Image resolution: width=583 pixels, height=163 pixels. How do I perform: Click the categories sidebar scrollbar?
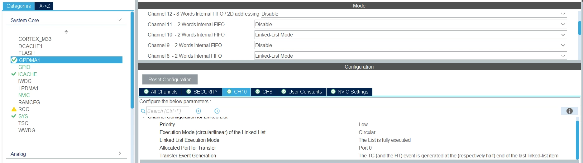[x=132, y=60]
